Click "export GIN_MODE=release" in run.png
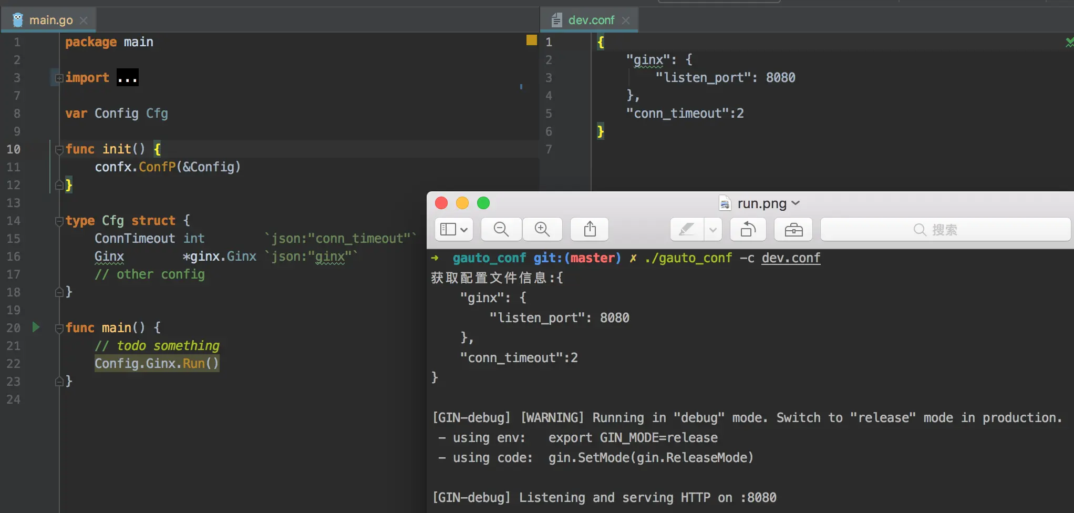 [x=633, y=438]
